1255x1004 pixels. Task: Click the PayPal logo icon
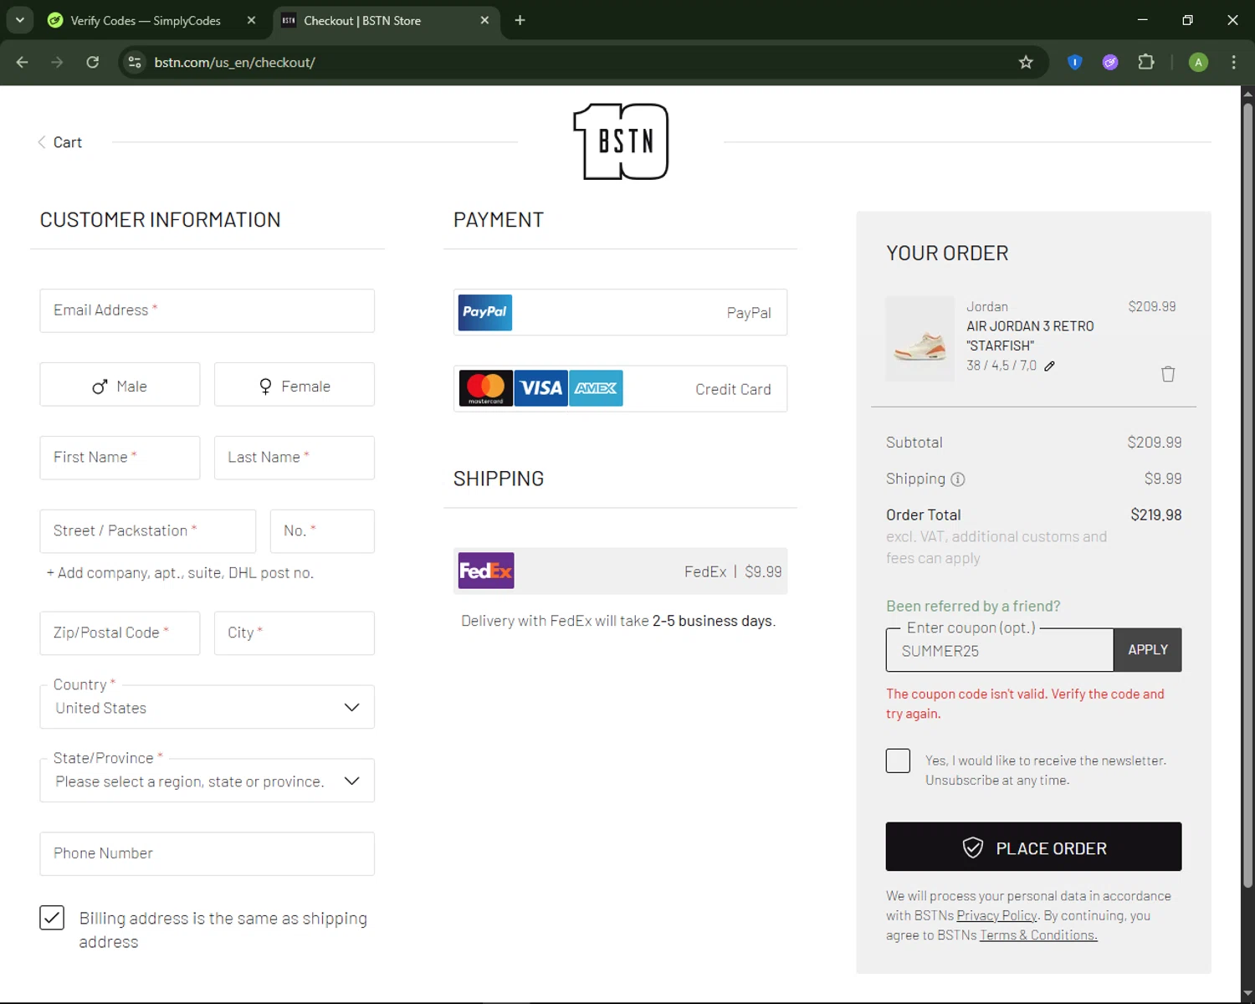(485, 312)
